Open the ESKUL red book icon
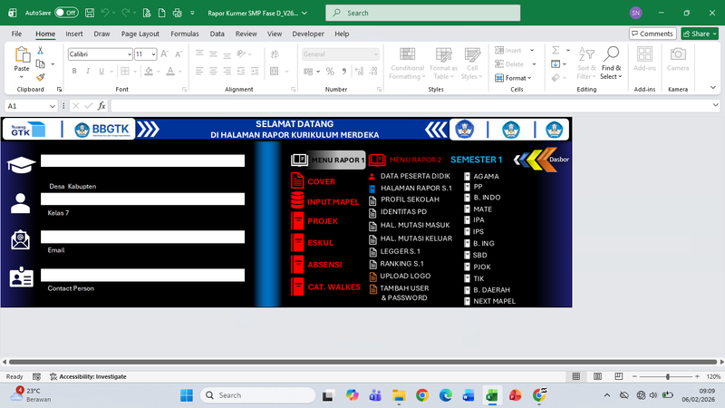Screen dimensions: 725x408 (x=297, y=242)
